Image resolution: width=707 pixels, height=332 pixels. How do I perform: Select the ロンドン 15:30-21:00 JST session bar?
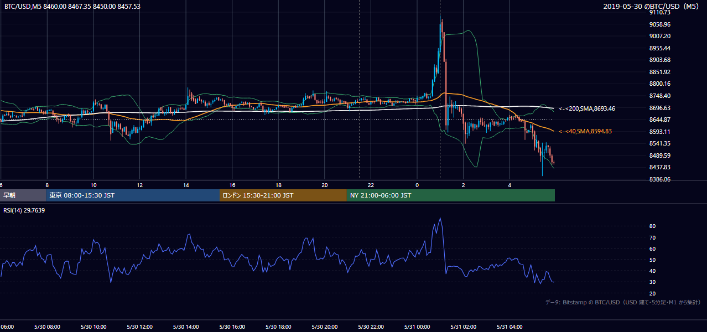pyautogui.click(x=283, y=195)
